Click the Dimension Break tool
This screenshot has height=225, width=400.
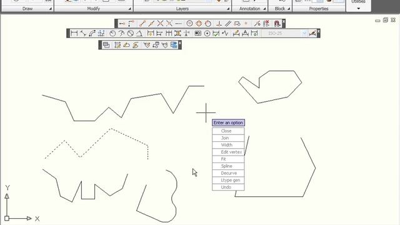pyautogui.click(x=187, y=33)
